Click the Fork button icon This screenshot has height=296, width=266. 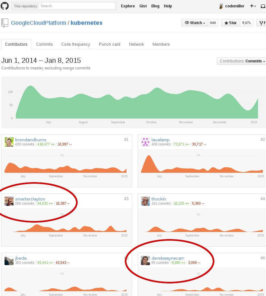261,23
